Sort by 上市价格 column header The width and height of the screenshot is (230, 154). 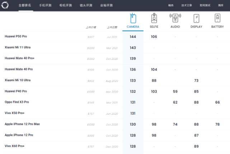(91, 27)
